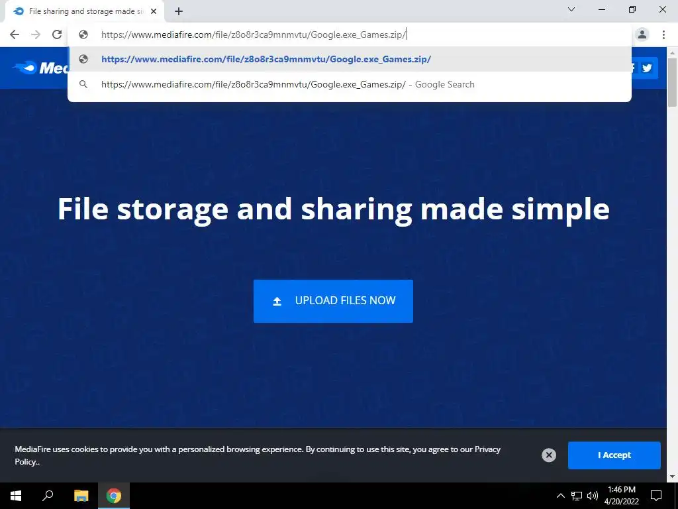Image resolution: width=678 pixels, height=509 pixels.
Task: Open Windows Start menu
Action: [16, 496]
